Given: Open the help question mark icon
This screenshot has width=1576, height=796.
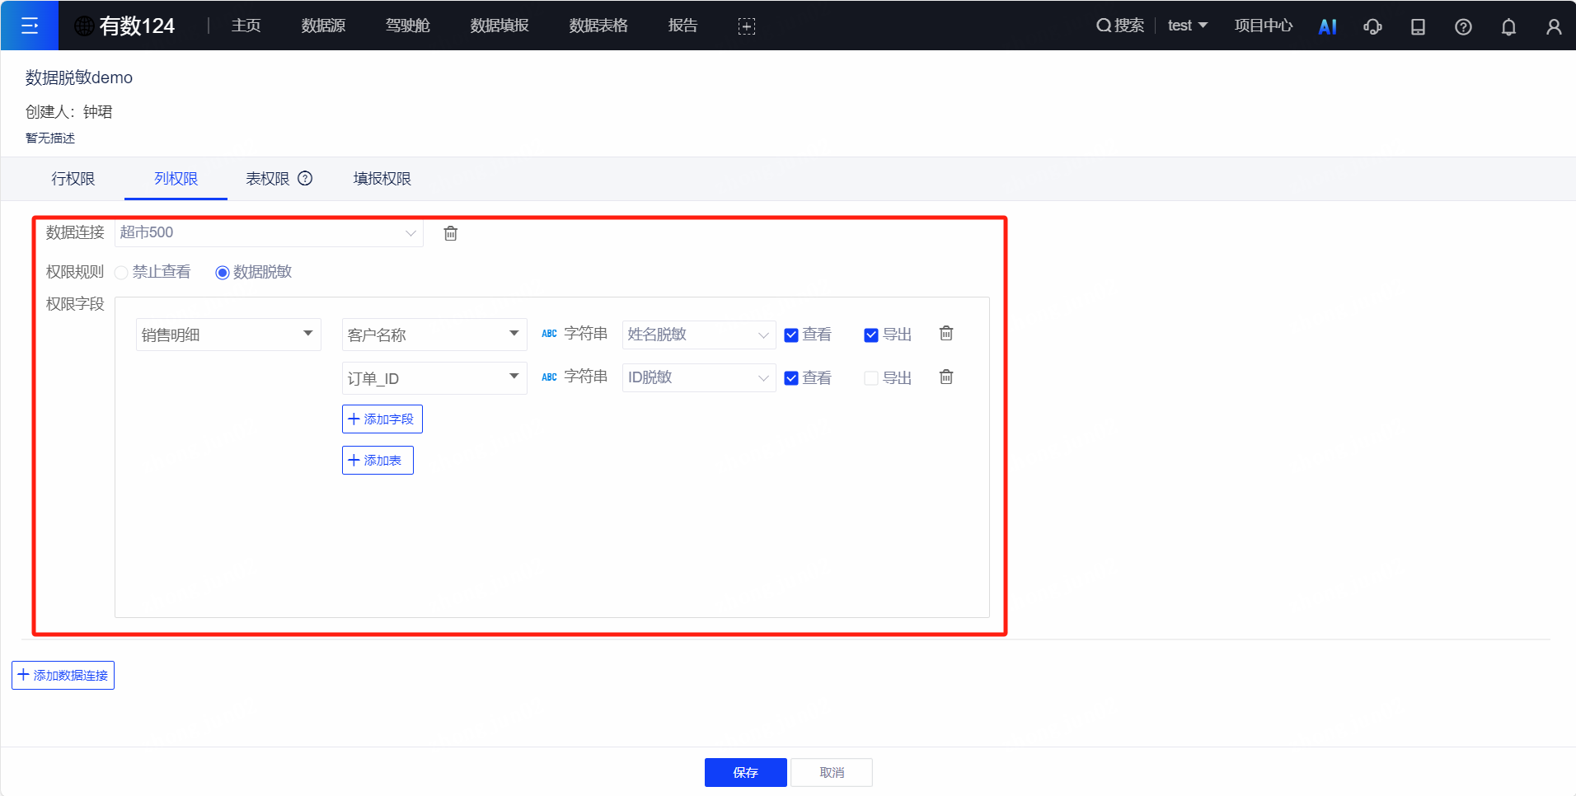Looking at the screenshot, I should [x=1463, y=26].
